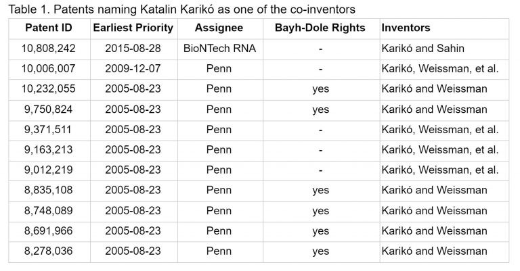
Task: Select patent ID 8,835,108 cell
Action: (49, 191)
